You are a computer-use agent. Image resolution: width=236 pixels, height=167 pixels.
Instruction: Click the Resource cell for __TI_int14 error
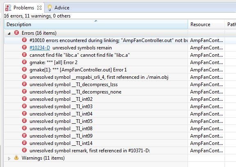pos(206,143)
